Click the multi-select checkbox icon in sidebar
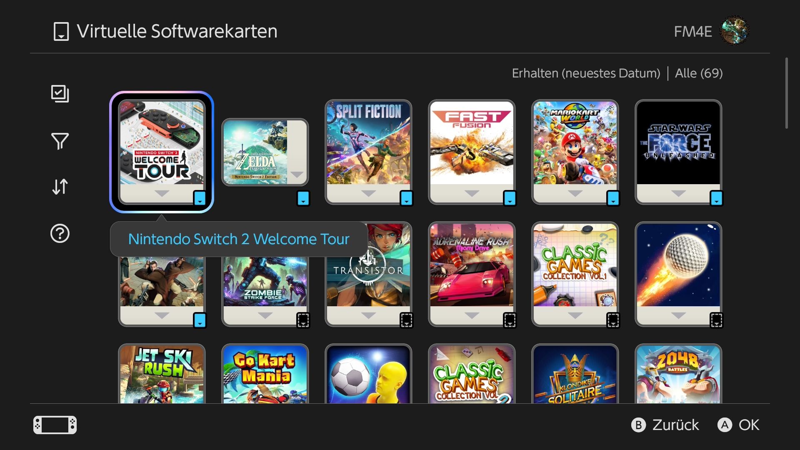Viewport: 800px width, 450px height. [x=60, y=94]
